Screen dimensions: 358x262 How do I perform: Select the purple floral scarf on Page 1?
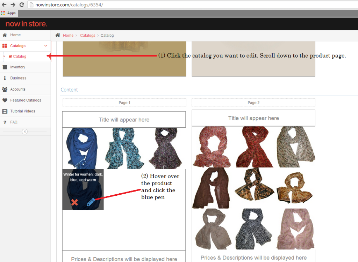tap(165, 148)
